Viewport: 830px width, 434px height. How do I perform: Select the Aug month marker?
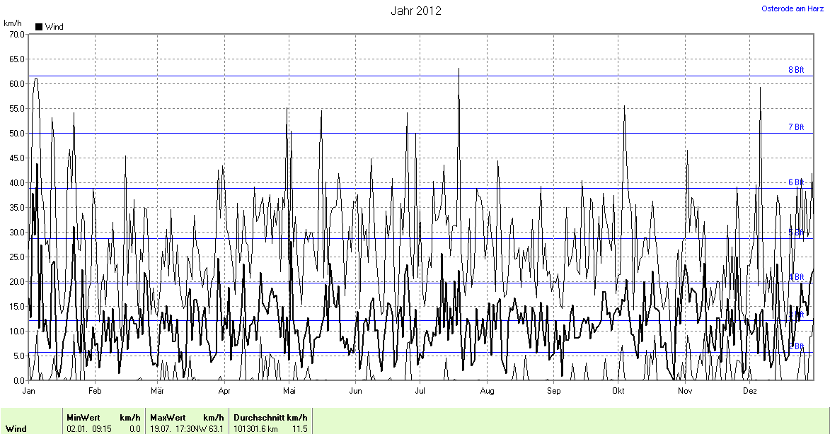[x=487, y=391]
